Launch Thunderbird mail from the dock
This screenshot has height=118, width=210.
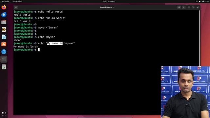tap(4, 14)
